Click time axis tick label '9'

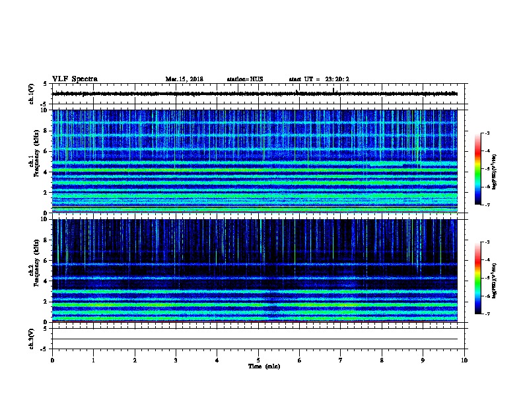point(423,360)
